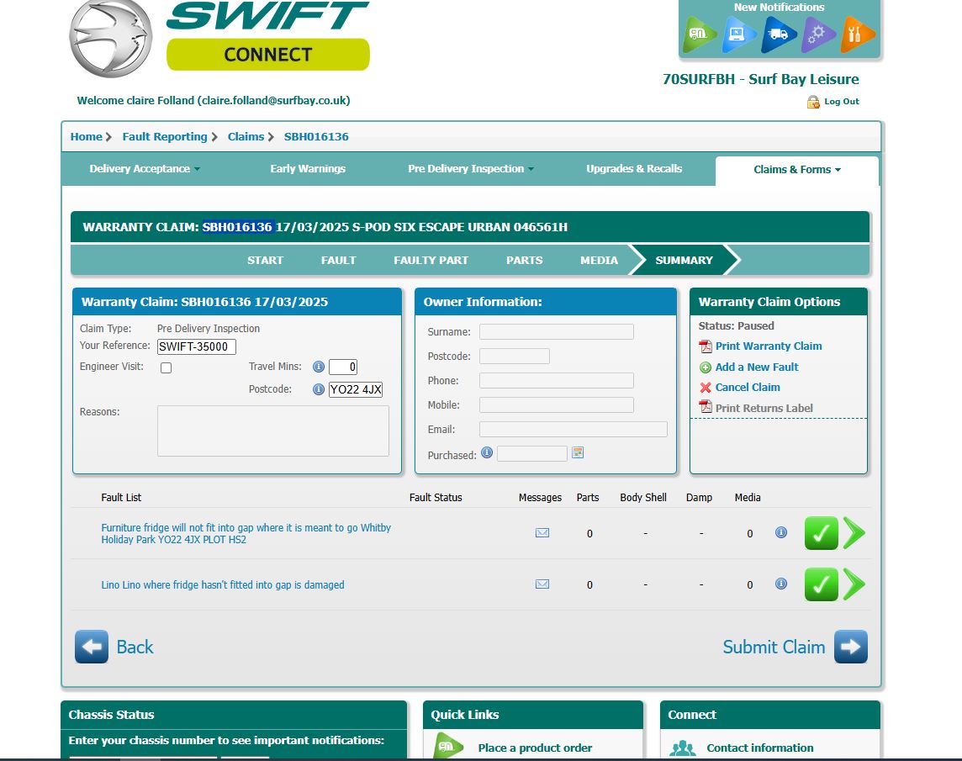The image size is (962, 761).
Task: Click the Reasons text area
Action: pyautogui.click(x=273, y=431)
